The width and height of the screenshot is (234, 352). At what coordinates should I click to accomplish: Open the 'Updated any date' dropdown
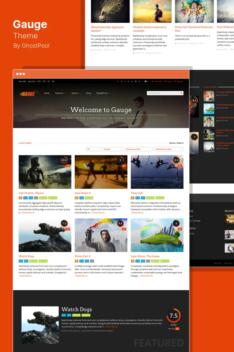pyautogui.click(x=169, y=149)
